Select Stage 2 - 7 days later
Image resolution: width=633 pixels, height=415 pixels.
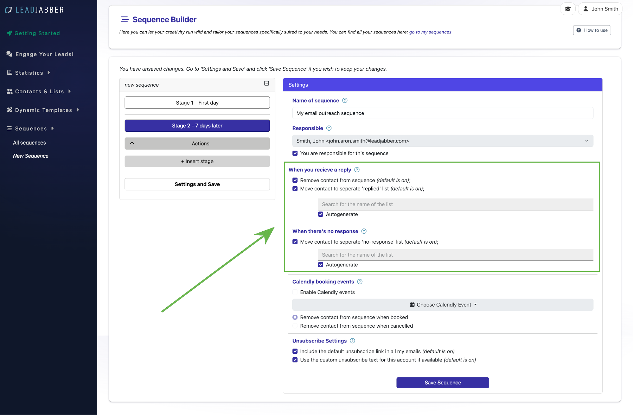coord(197,126)
